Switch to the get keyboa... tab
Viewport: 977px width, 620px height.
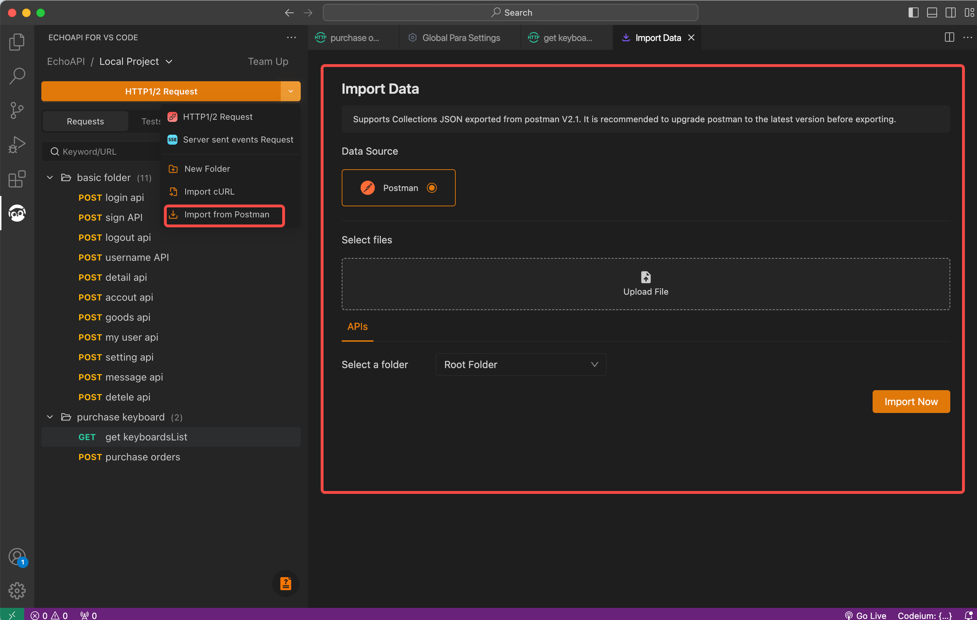click(x=567, y=38)
